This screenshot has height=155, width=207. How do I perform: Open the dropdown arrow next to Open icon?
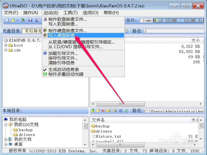coord(17,20)
